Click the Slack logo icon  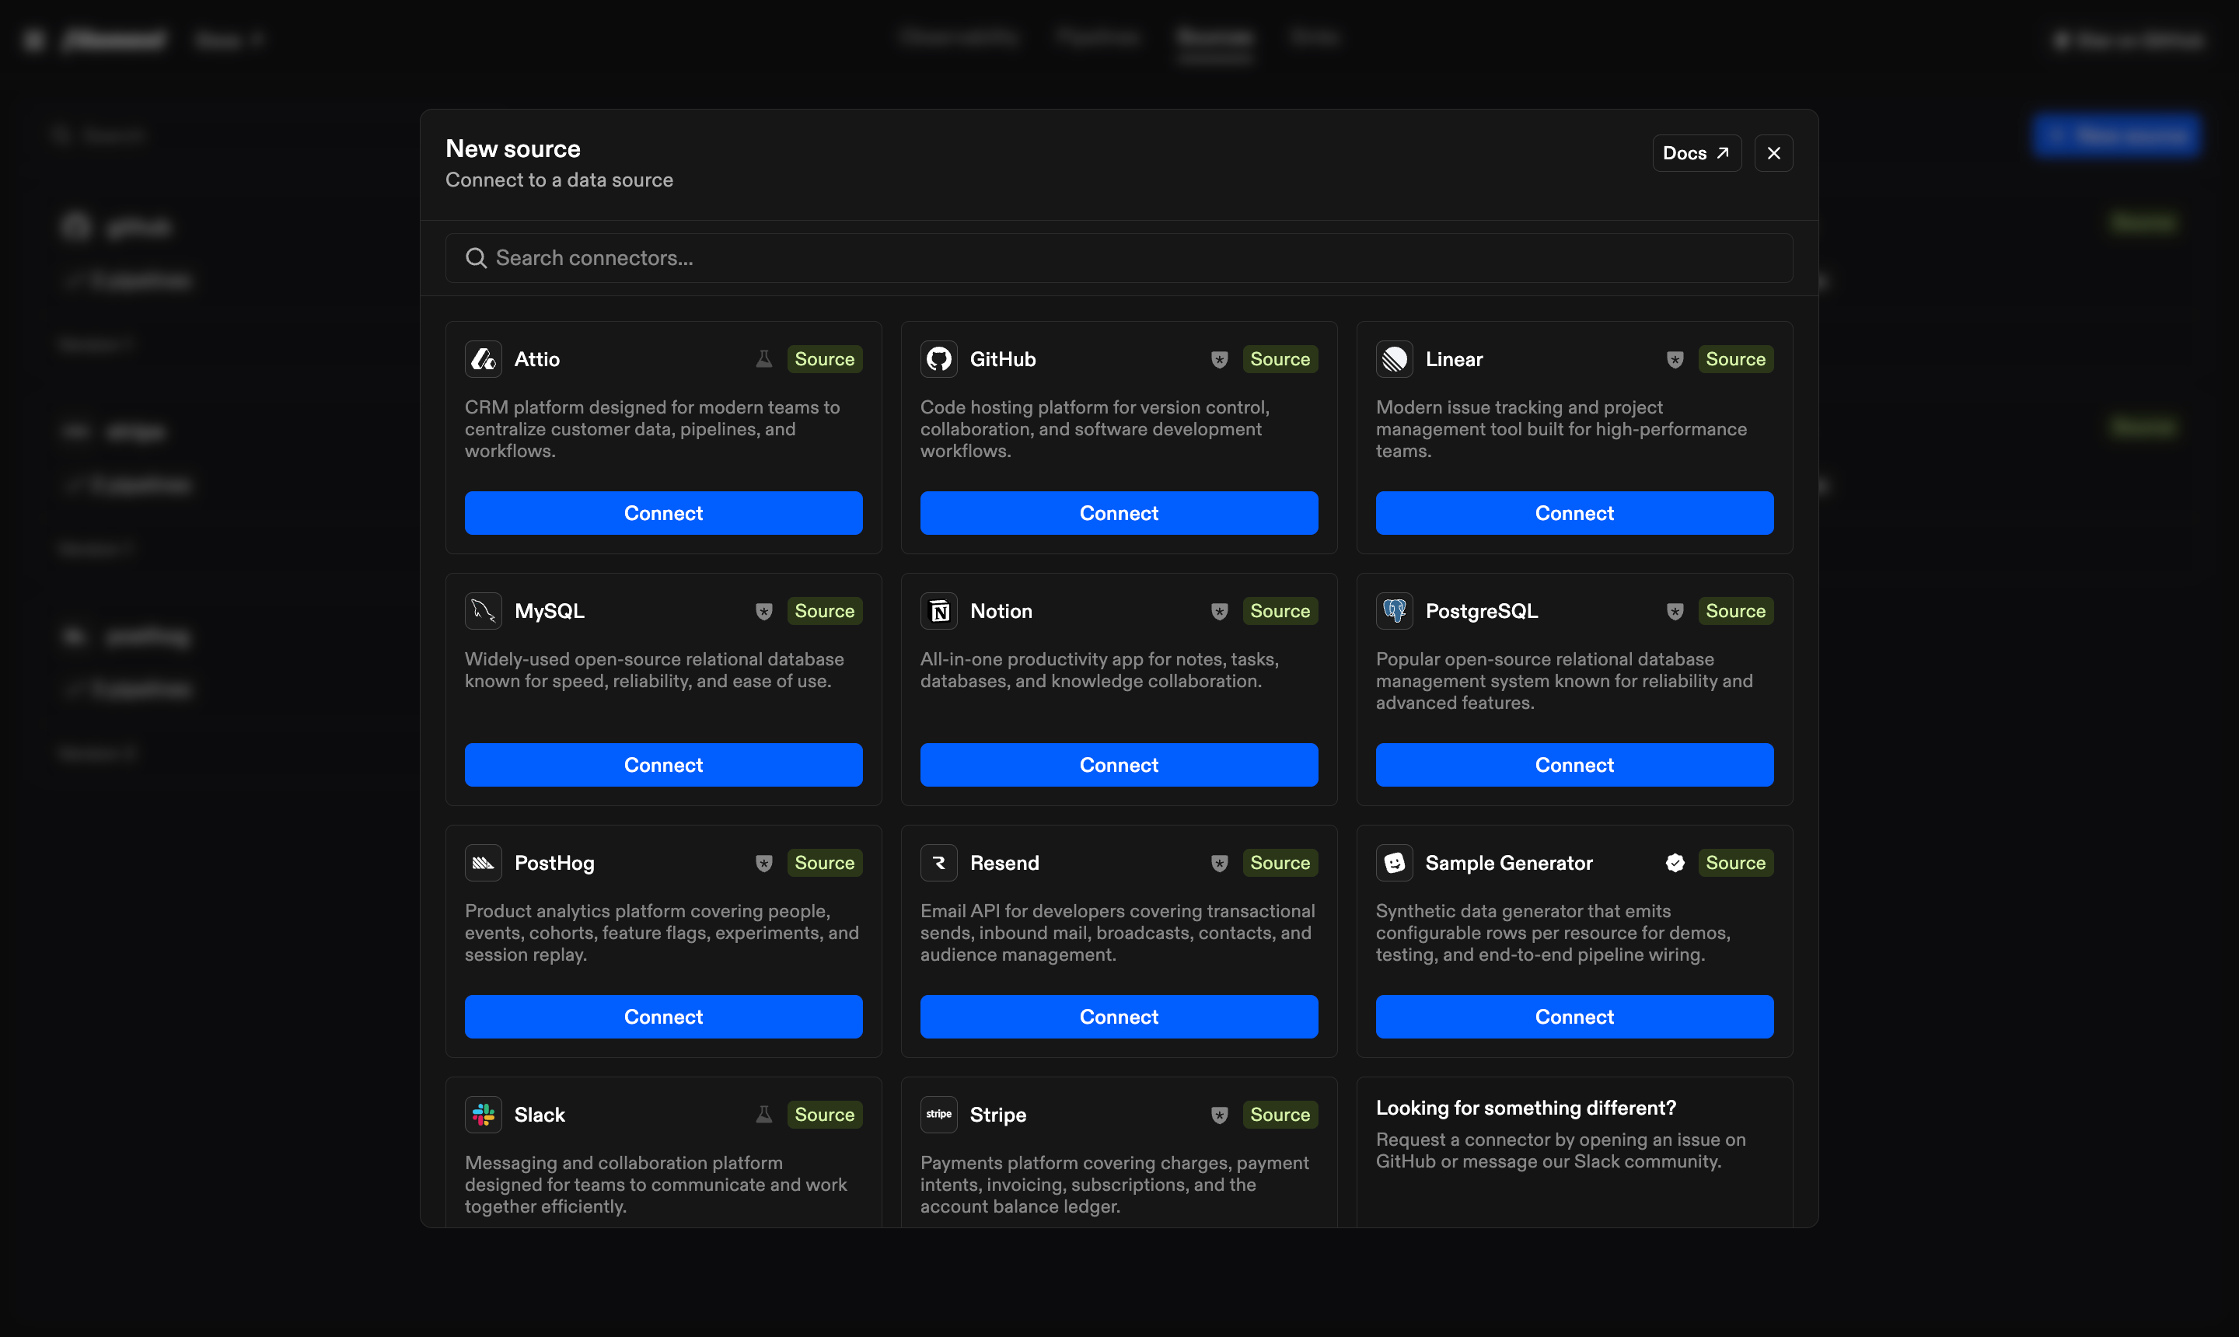tap(483, 1115)
